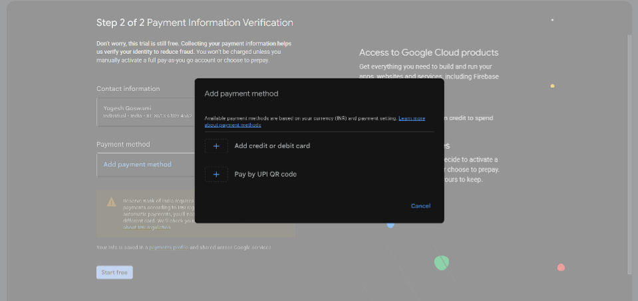Click Access to Google Cloud products heading

coord(428,52)
